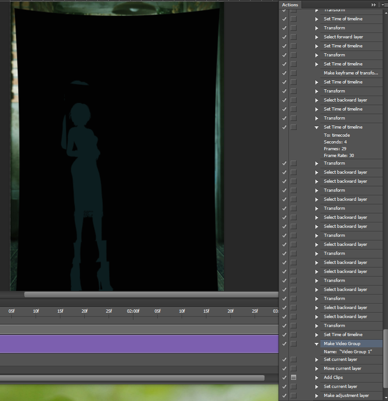The height and width of the screenshot is (401, 388).
Task: Click the Frame Rate: 30 detail line
Action: point(339,155)
